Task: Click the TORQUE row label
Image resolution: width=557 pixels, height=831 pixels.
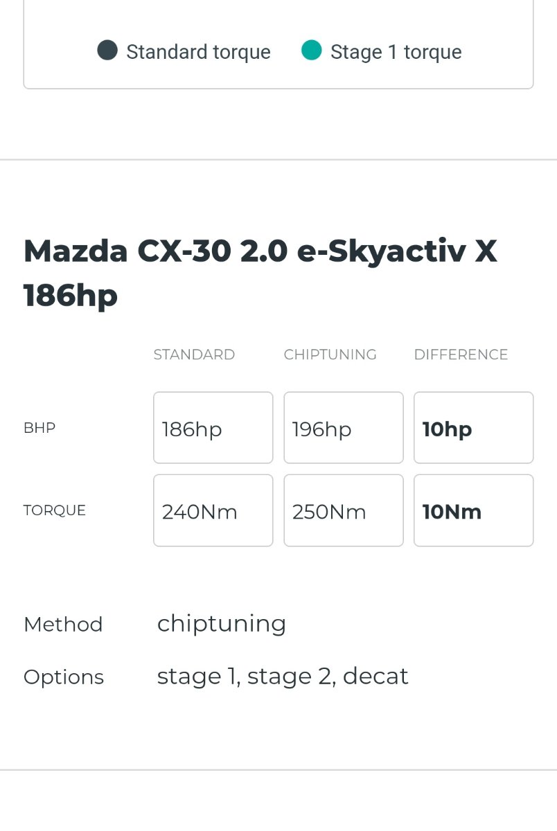Action: (55, 510)
